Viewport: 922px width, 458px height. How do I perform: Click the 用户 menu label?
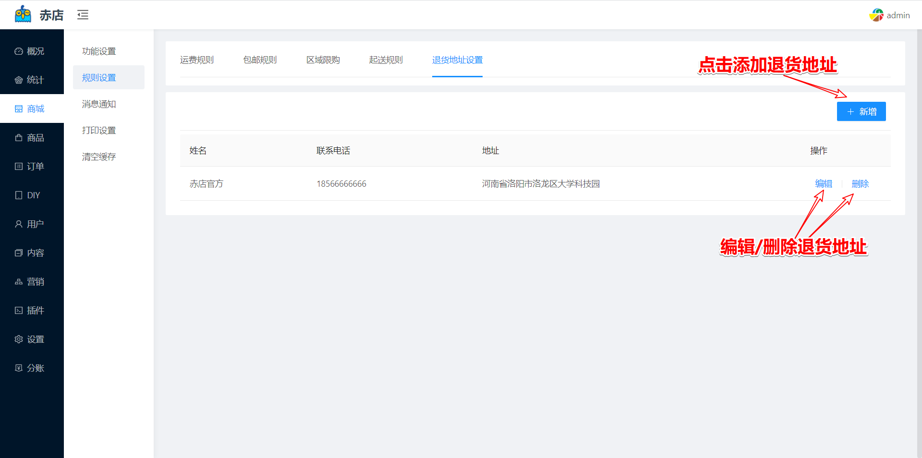[36, 224]
